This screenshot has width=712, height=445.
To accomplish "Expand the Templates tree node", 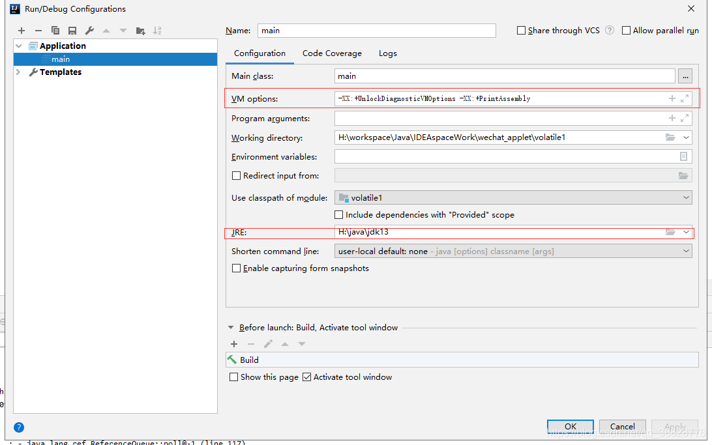I will (19, 72).
